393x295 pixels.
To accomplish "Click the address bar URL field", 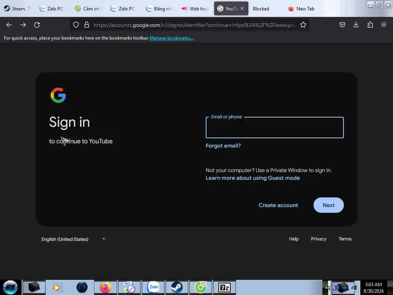I will [x=195, y=25].
